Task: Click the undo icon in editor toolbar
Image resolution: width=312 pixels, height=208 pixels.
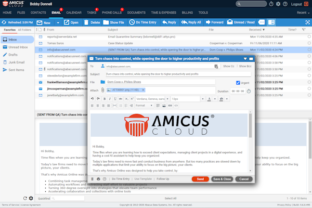Action: point(92,99)
